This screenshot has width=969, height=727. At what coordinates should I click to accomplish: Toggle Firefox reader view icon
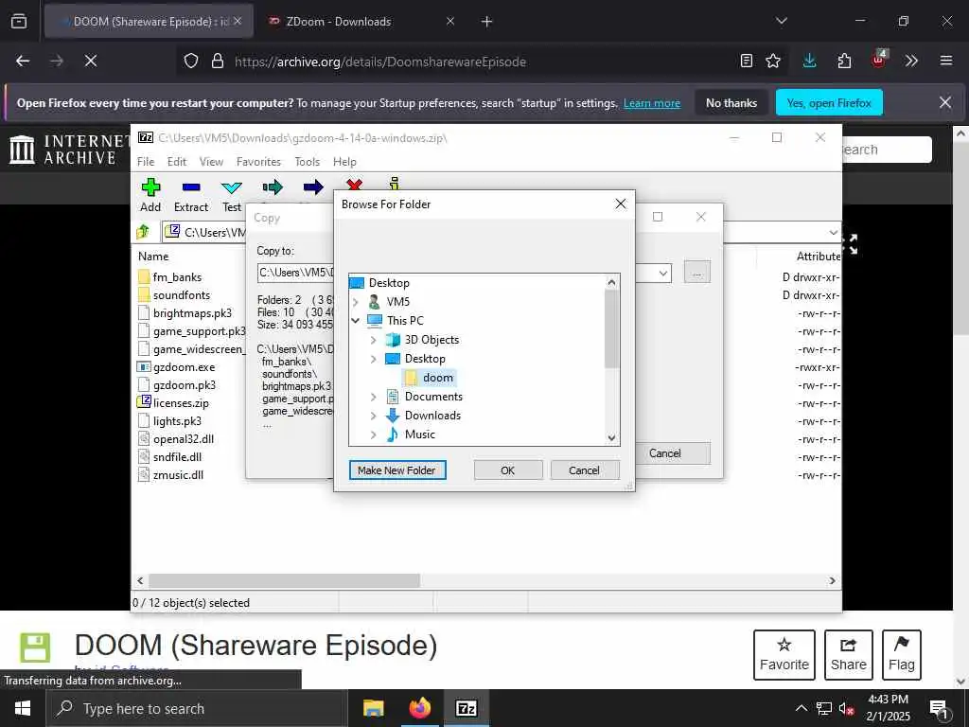click(x=746, y=61)
